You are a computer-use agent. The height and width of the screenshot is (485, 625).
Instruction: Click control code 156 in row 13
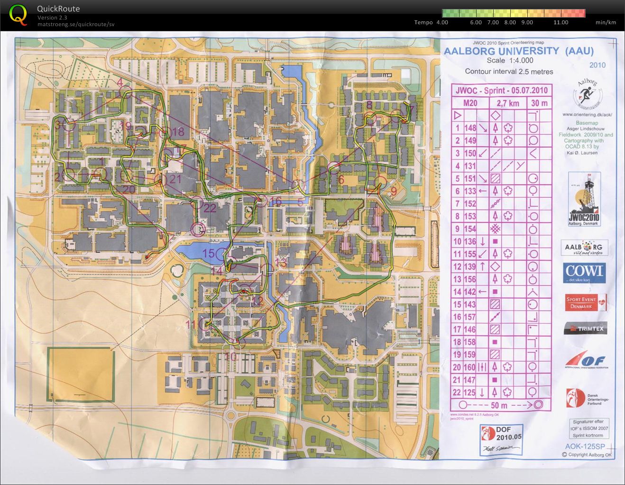tap(469, 279)
